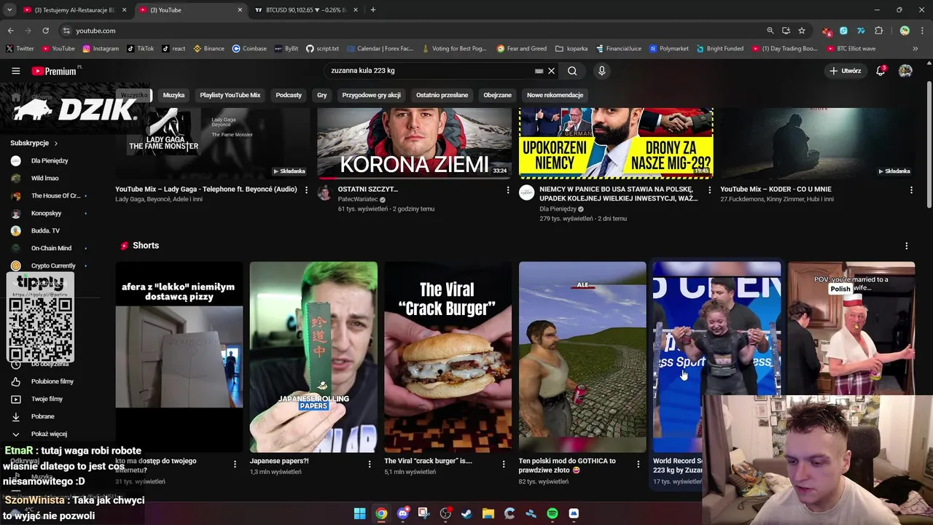Select Nowe rekomendacje chip
This screenshot has height=525, width=933.
click(555, 95)
